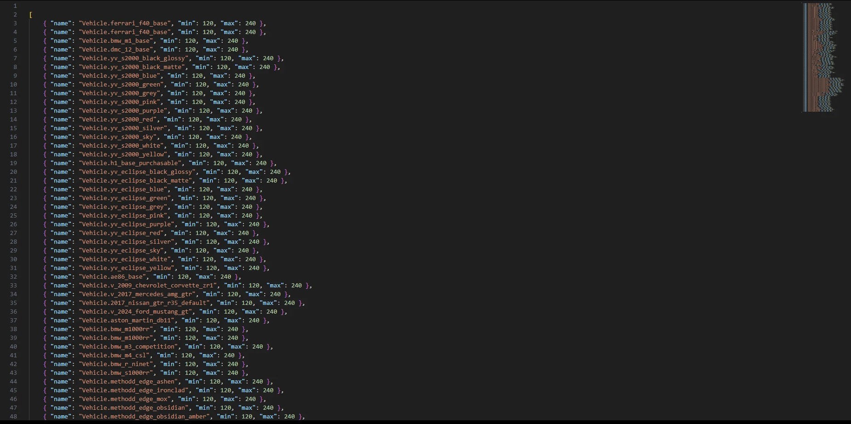The height and width of the screenshot is (424, 851).
Task: Click "Vehicle.yv_eclipse_yellow" string
Action: [127, 268]
